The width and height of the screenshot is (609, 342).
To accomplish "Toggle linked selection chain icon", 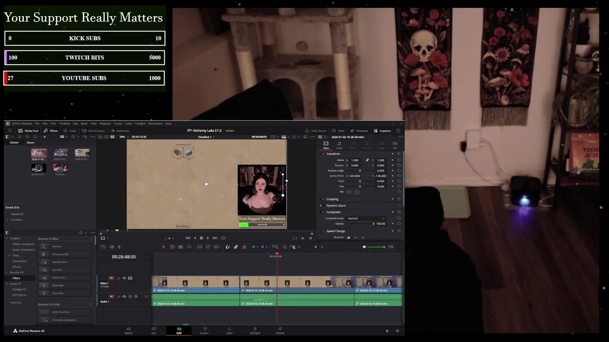I will 236,247.
